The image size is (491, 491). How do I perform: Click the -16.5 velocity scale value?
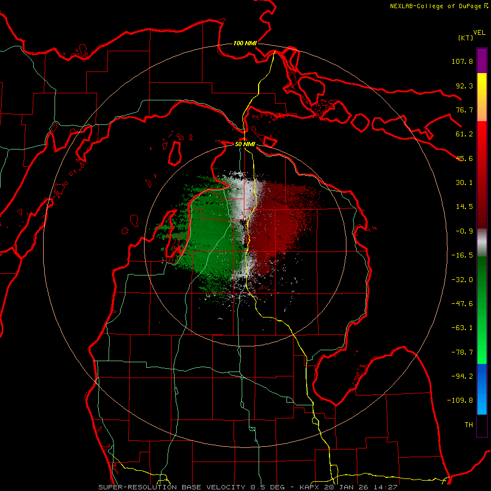462,255
